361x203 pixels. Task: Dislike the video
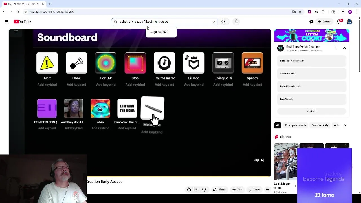204,190
